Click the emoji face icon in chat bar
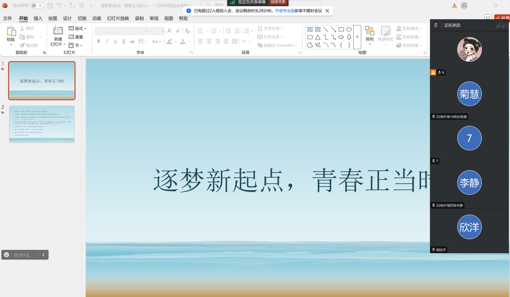510x297 pixels. [x=6, y=255]
